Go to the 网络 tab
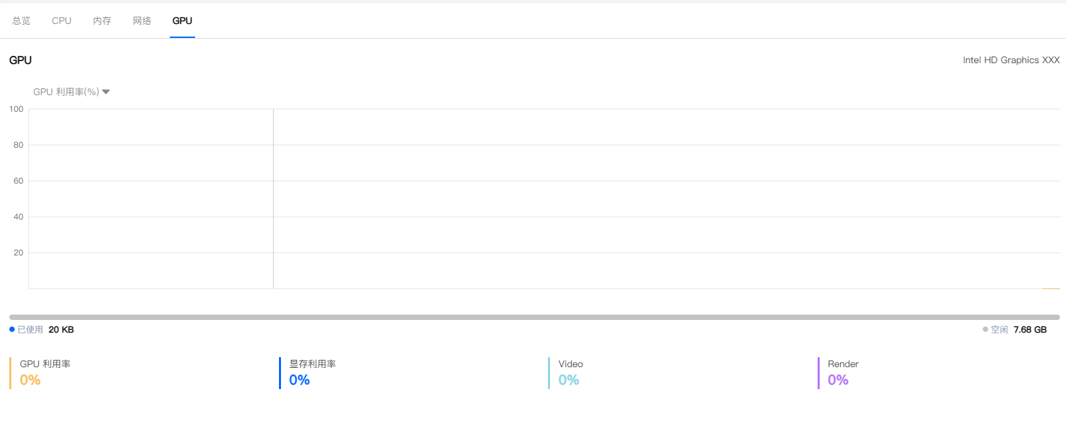1066x437 pixels. coord(142,21)
